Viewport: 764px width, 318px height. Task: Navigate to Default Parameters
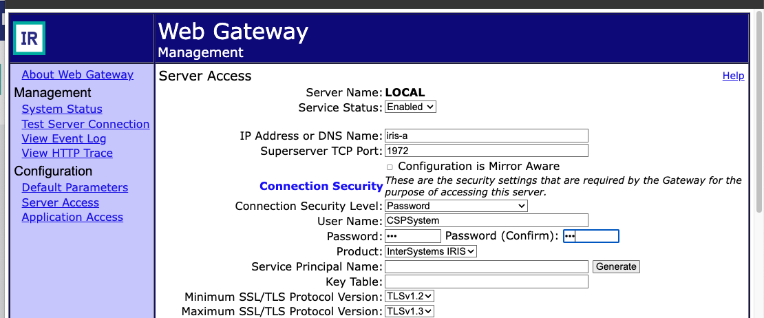tap(75, 187)
